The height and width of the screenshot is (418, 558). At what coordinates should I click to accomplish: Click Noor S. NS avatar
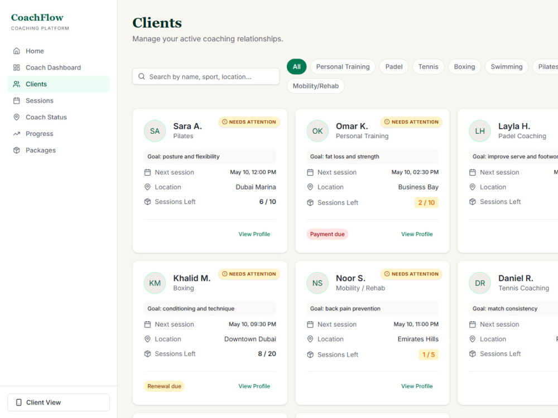[318, 283]
